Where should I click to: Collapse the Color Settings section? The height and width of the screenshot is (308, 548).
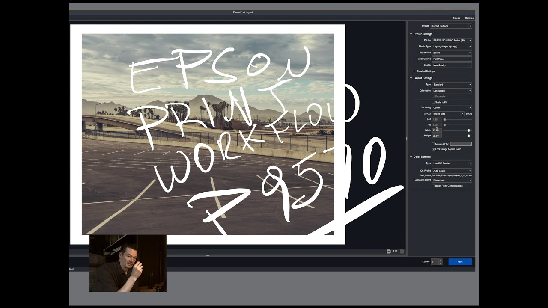coord(411,157)
